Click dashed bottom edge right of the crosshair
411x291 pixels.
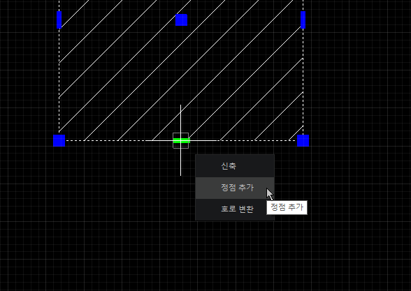257,140
